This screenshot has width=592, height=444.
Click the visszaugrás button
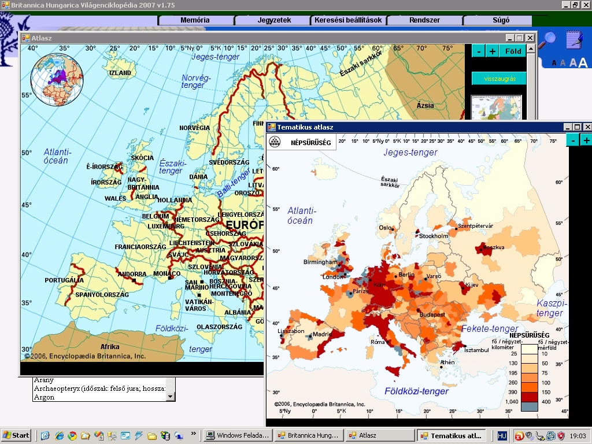point(499,79)
